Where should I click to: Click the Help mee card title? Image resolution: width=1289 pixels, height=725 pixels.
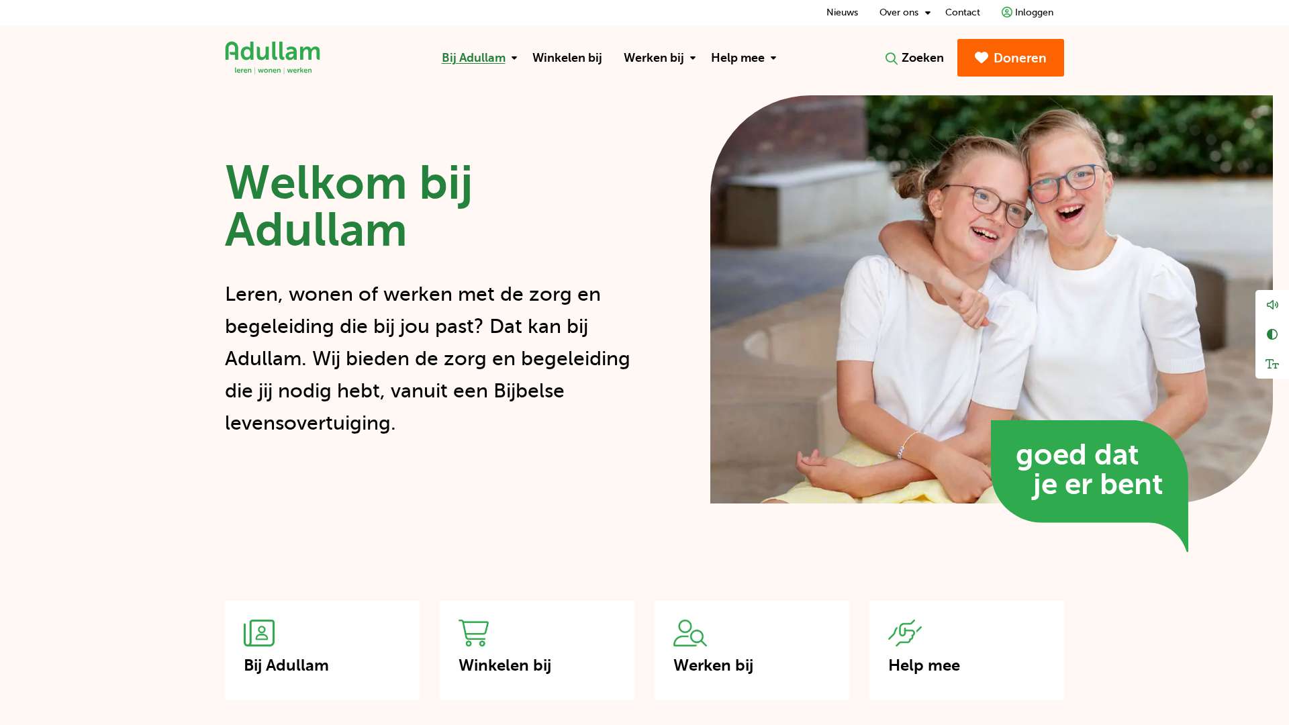pyautogui.click(x=924, y=665)
